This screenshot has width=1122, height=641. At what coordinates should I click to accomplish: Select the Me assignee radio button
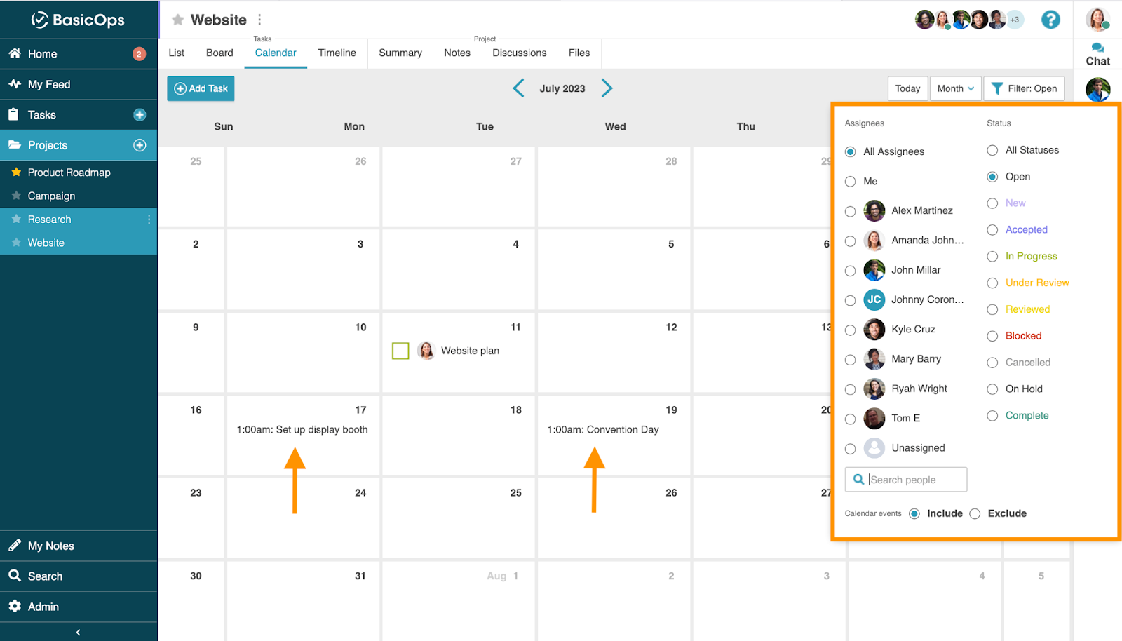click(x=850, y=181)
